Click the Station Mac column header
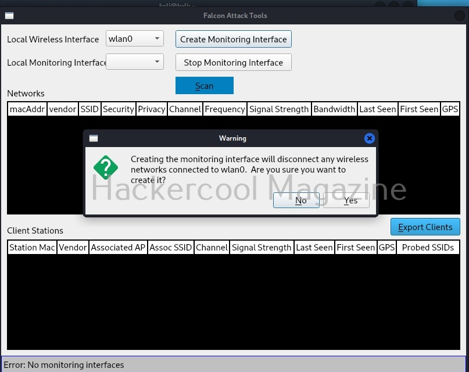This screenshot has height=372, width=469. pyautogui.click(x=32, y=247)
